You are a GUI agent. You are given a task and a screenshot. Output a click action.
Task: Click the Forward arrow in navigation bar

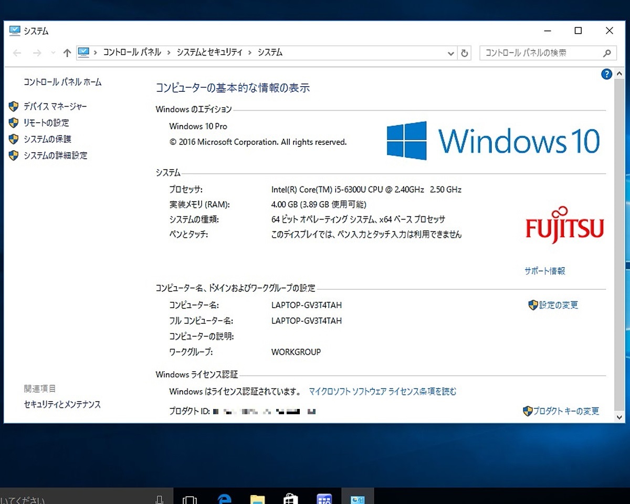(37, 53)
